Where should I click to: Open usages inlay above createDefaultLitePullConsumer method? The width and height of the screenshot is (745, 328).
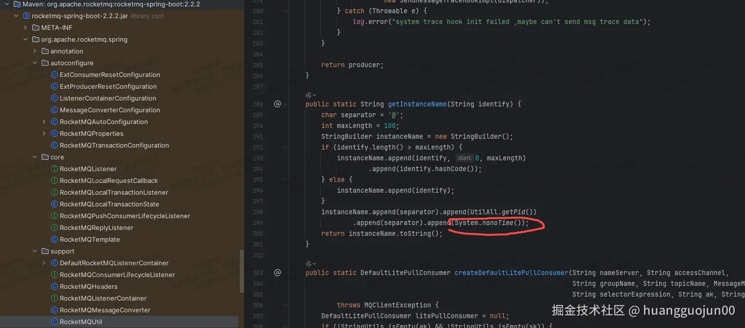click(x=311, y=263)
